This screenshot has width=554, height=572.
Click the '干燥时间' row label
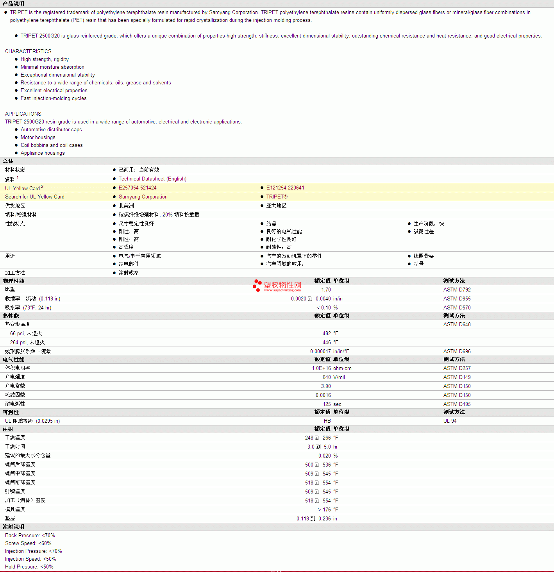tap(15, 447)
